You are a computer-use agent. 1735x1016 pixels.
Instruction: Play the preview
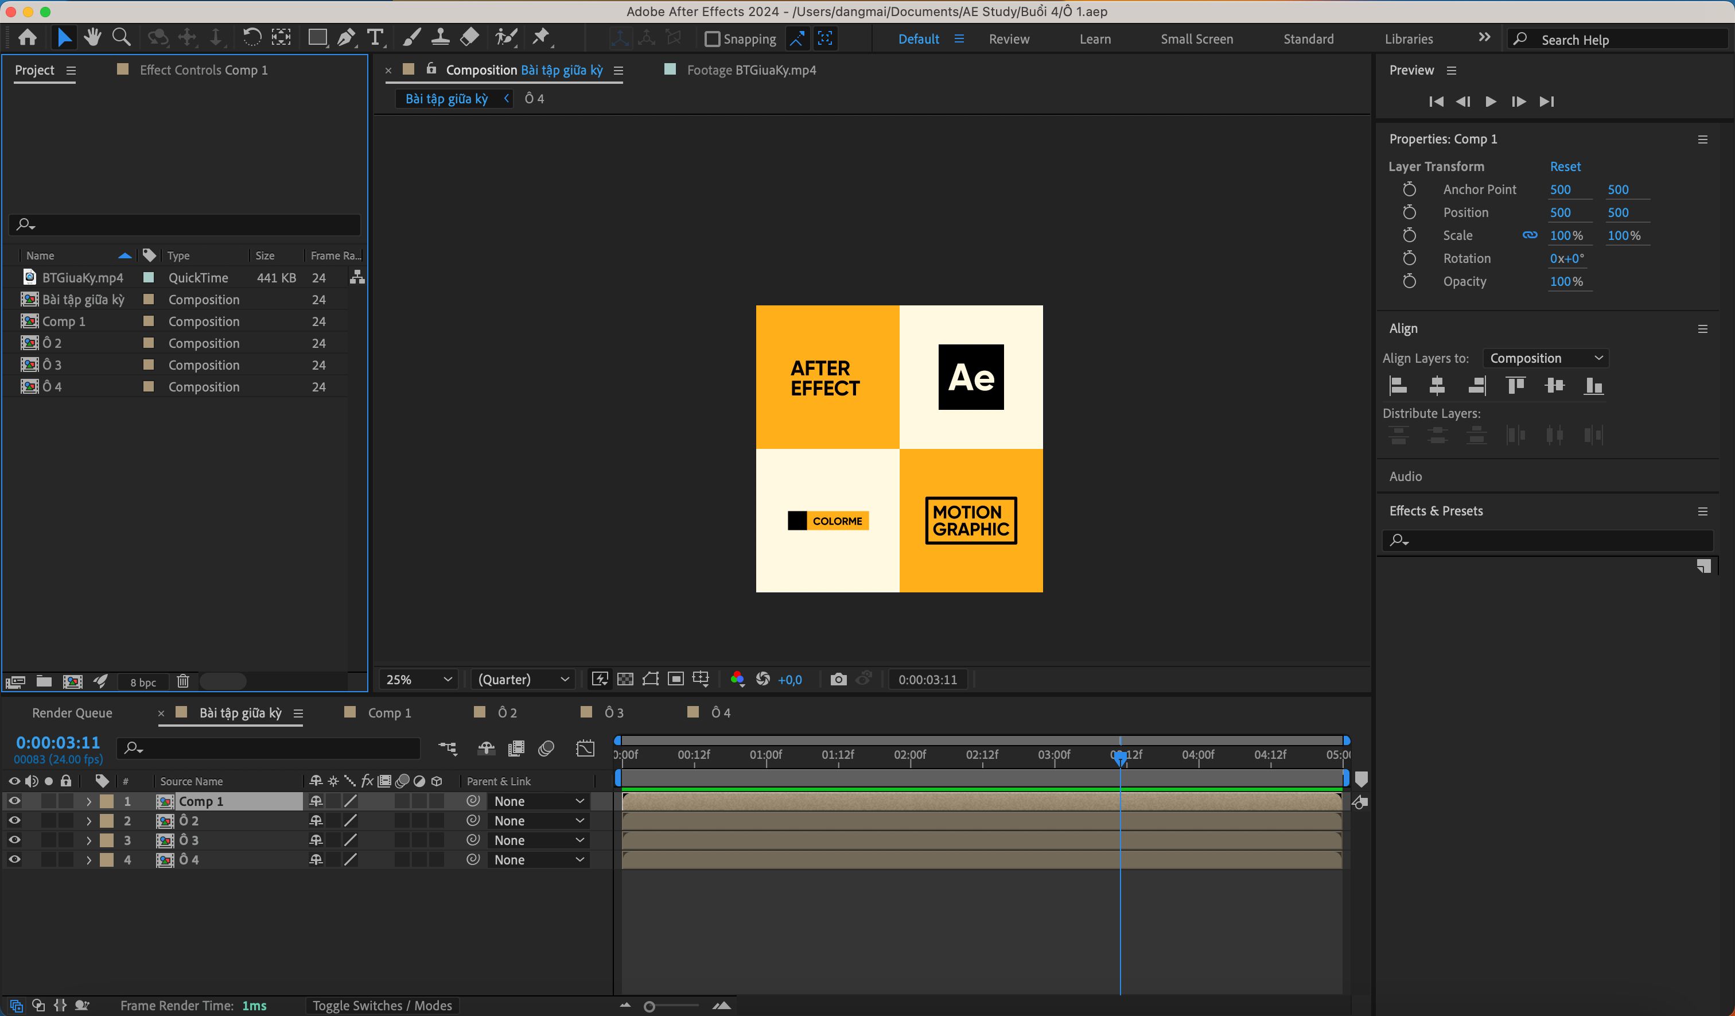coord(1491,101)
